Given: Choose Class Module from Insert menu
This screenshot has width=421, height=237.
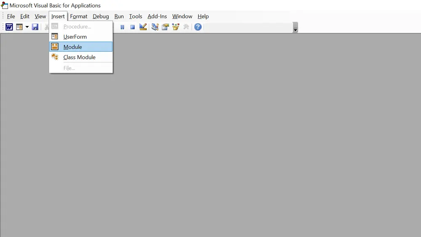Looking at the screenshot, I should (81, 57).
